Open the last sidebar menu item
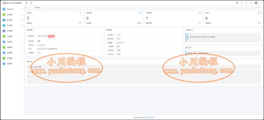The image size is (264, 120). pyautogui.click(x=13, y=64)
